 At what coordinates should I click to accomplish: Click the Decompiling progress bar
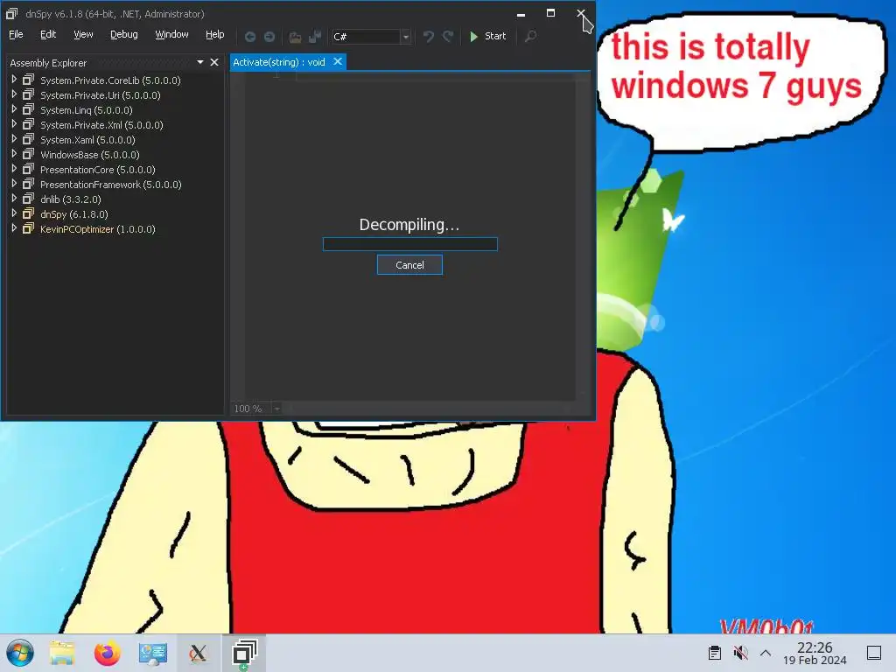point(410,244)
